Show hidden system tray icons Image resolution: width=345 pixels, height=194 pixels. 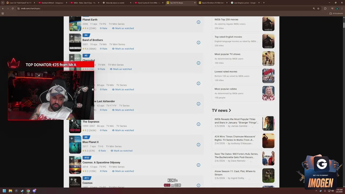316,191
